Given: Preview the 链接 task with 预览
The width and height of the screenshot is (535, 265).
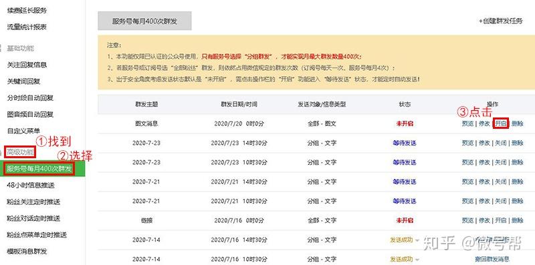Looking at the screenshot, I should 467,221.
